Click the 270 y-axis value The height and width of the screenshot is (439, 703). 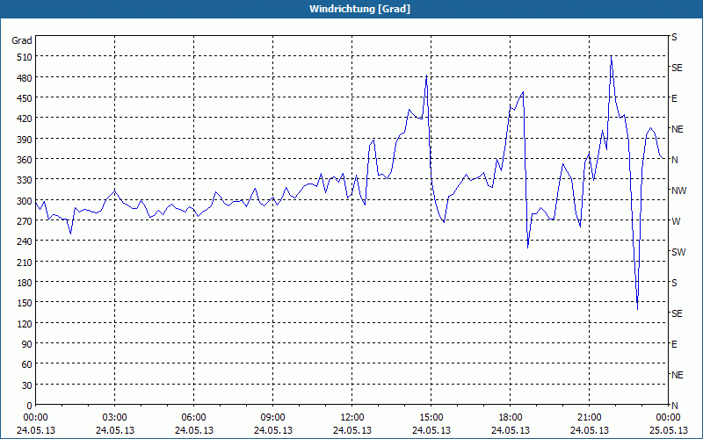(x=25, y=221)
